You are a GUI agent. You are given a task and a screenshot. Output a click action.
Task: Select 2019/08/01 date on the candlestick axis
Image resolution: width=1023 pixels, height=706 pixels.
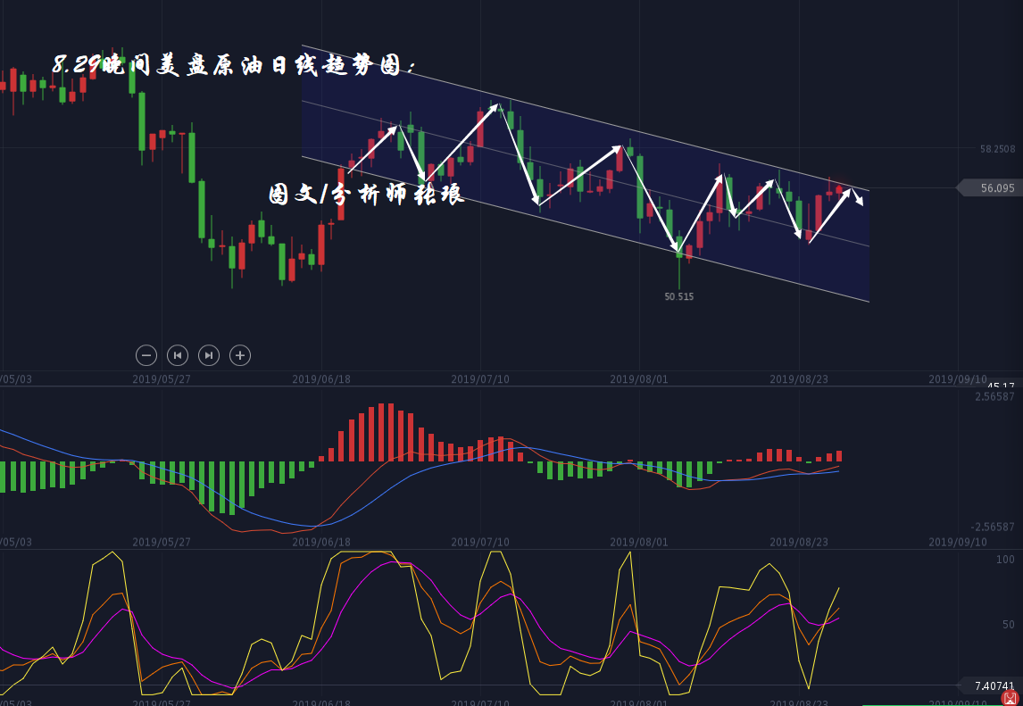point(639,379)
